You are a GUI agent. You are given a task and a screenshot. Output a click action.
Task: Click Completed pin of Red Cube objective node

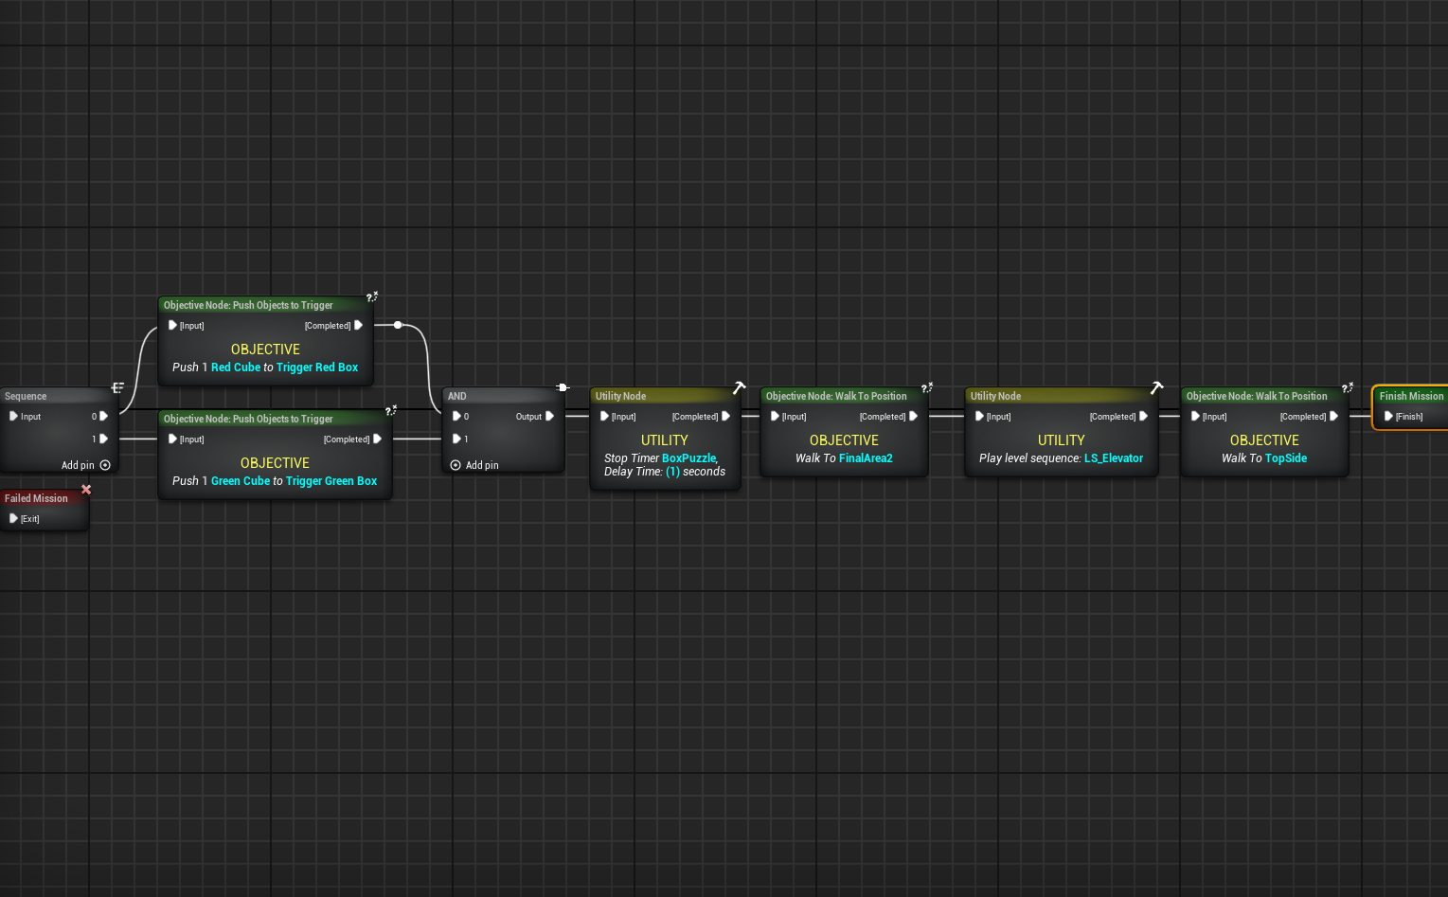pyautogui.click(x=358, y=325)
